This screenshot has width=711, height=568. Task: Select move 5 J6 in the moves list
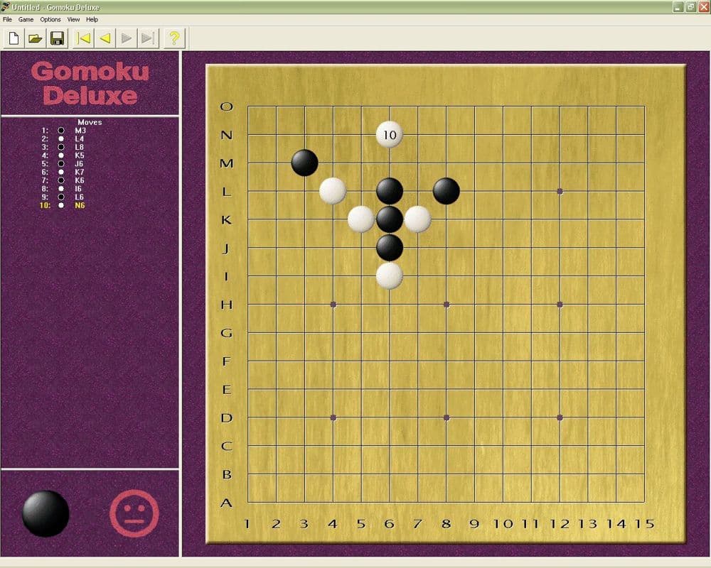(x=63, y=163)
